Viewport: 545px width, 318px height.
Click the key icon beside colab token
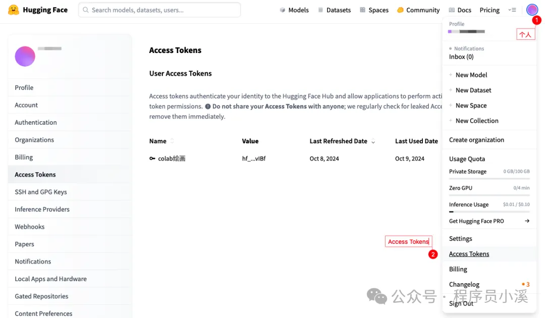[152, 158]
